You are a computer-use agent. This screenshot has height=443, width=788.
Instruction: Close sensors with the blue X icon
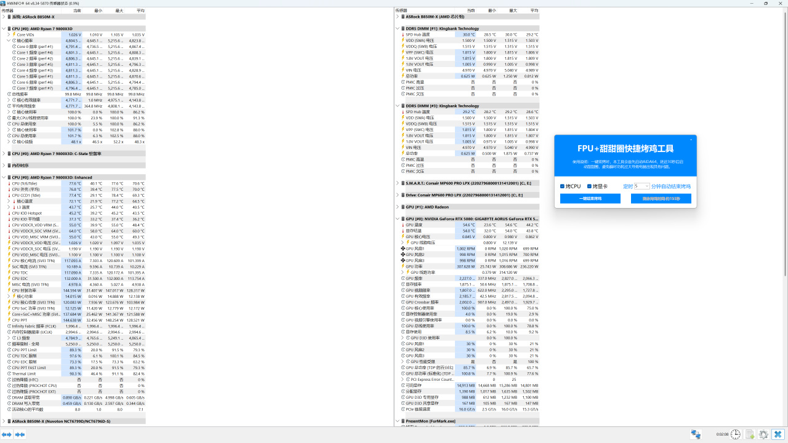click(x=778, y=434)
